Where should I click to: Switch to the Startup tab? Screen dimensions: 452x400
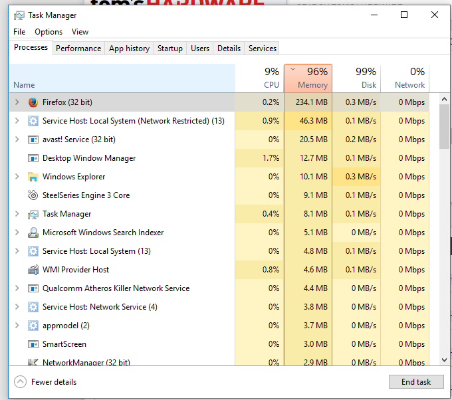pyautogui.click(x=169, y=49)
